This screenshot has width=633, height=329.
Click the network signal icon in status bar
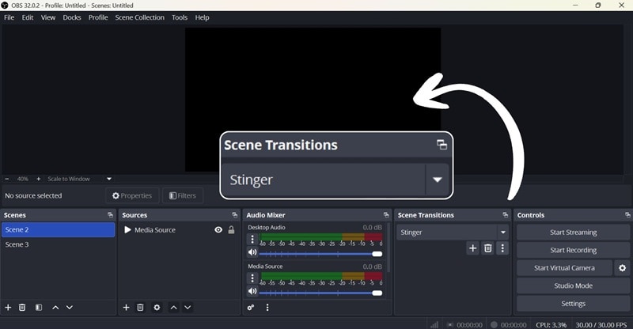434,325
